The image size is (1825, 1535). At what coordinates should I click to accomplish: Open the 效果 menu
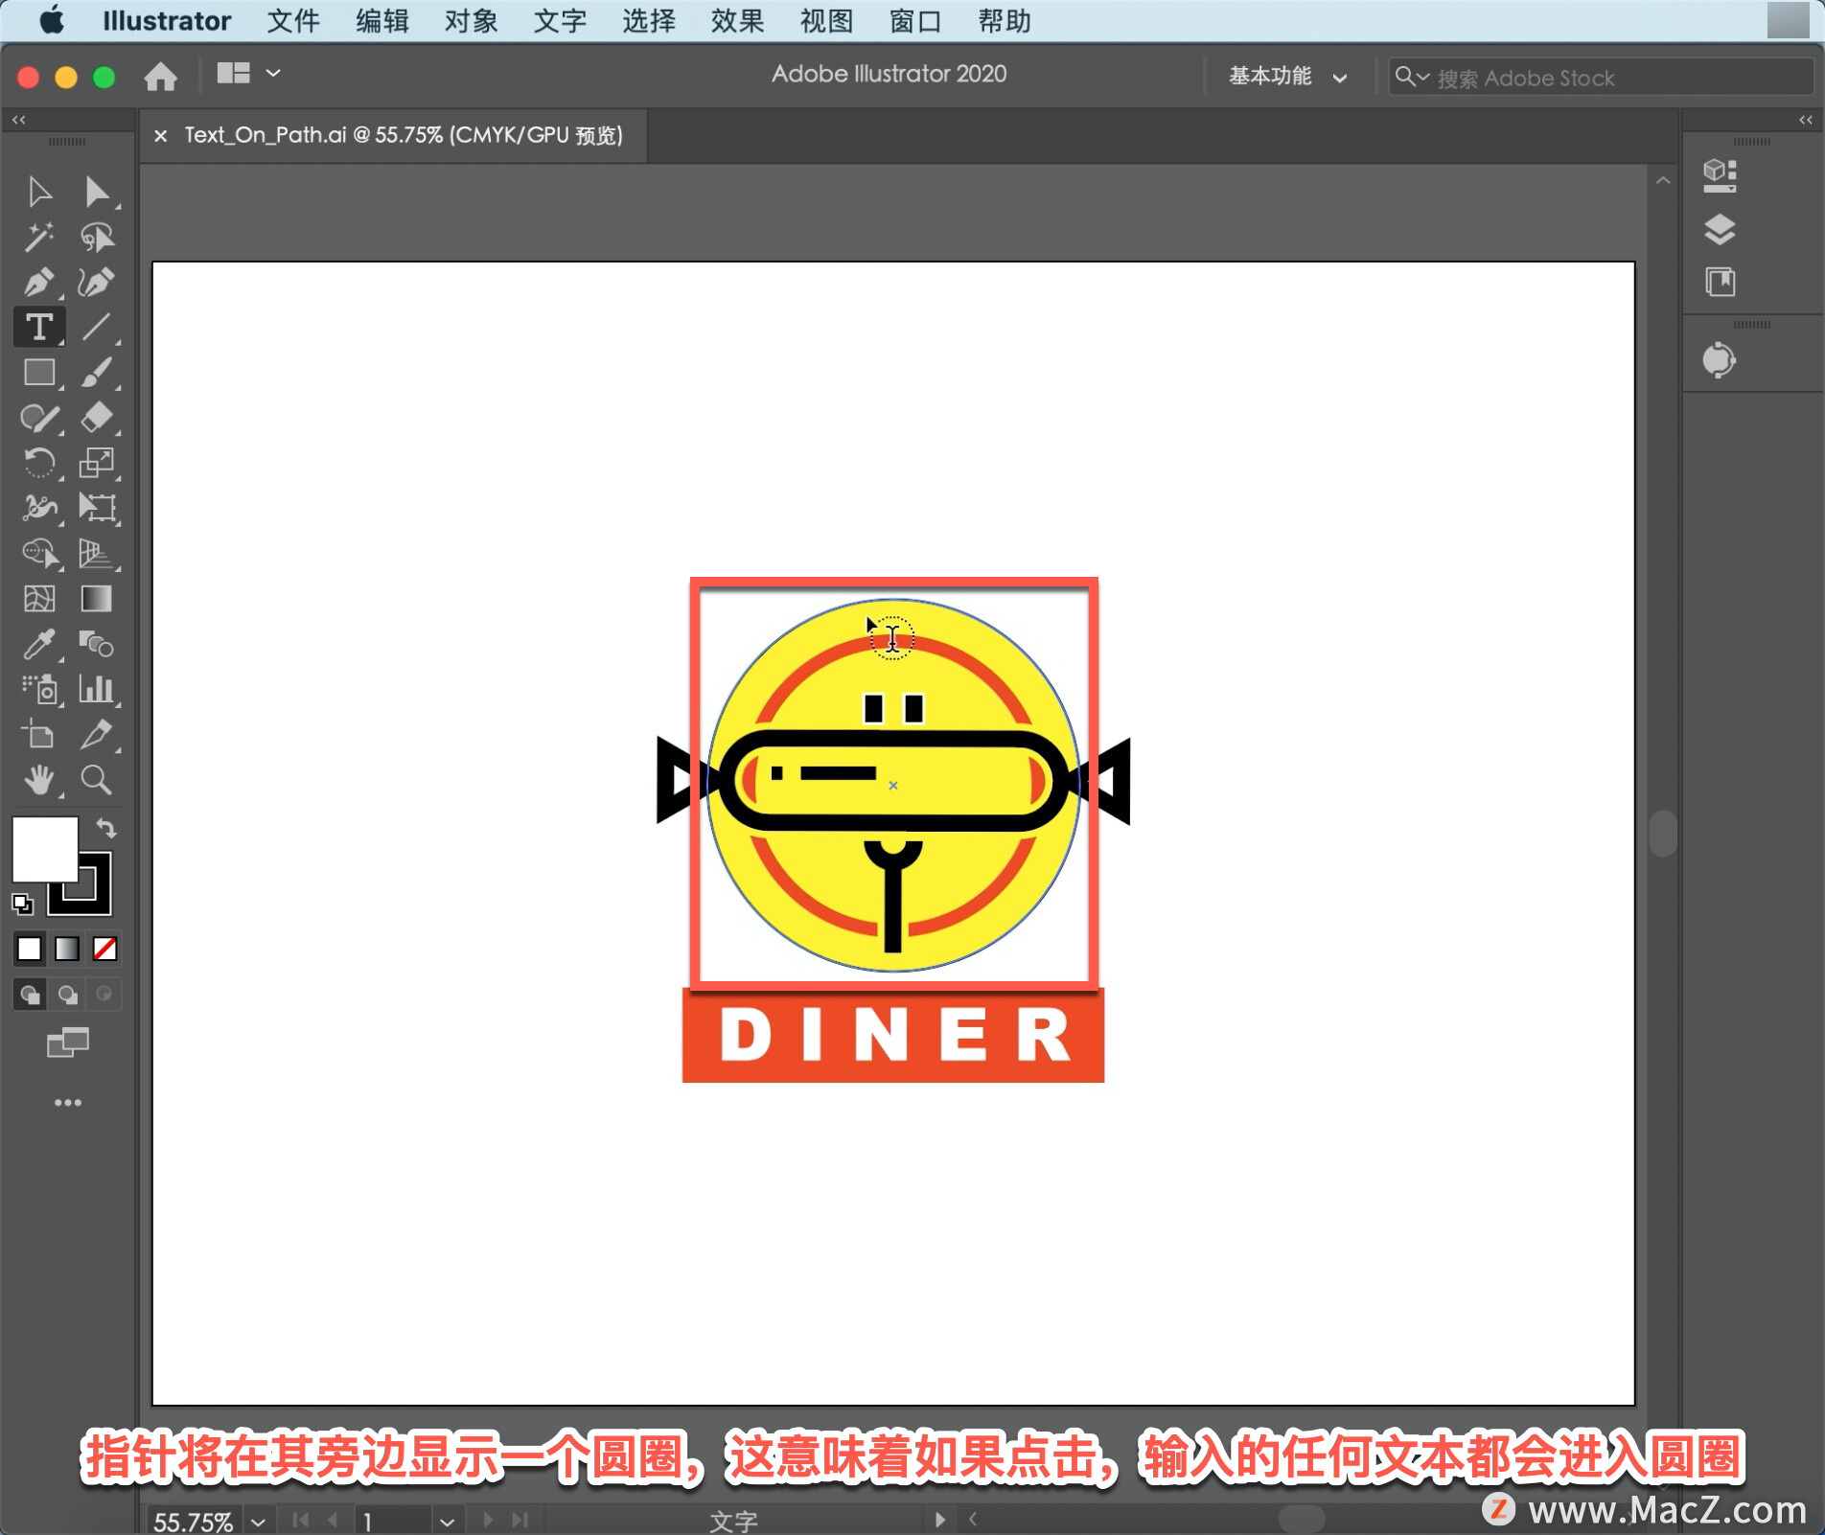[x=737, y=21]
